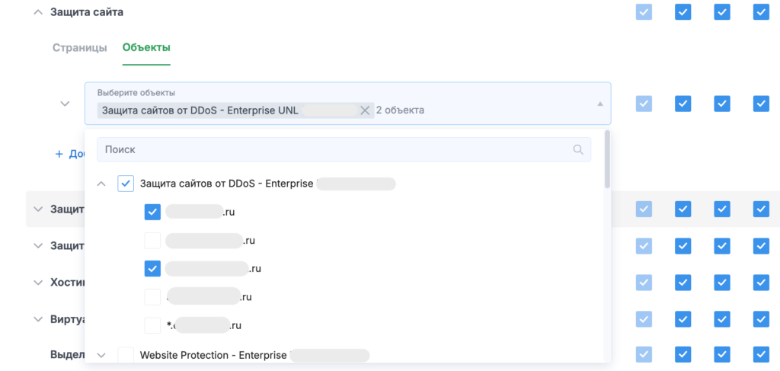780x371 pixels.
Task: Click the search magnifier icon
Action: (x=579, y=150)
